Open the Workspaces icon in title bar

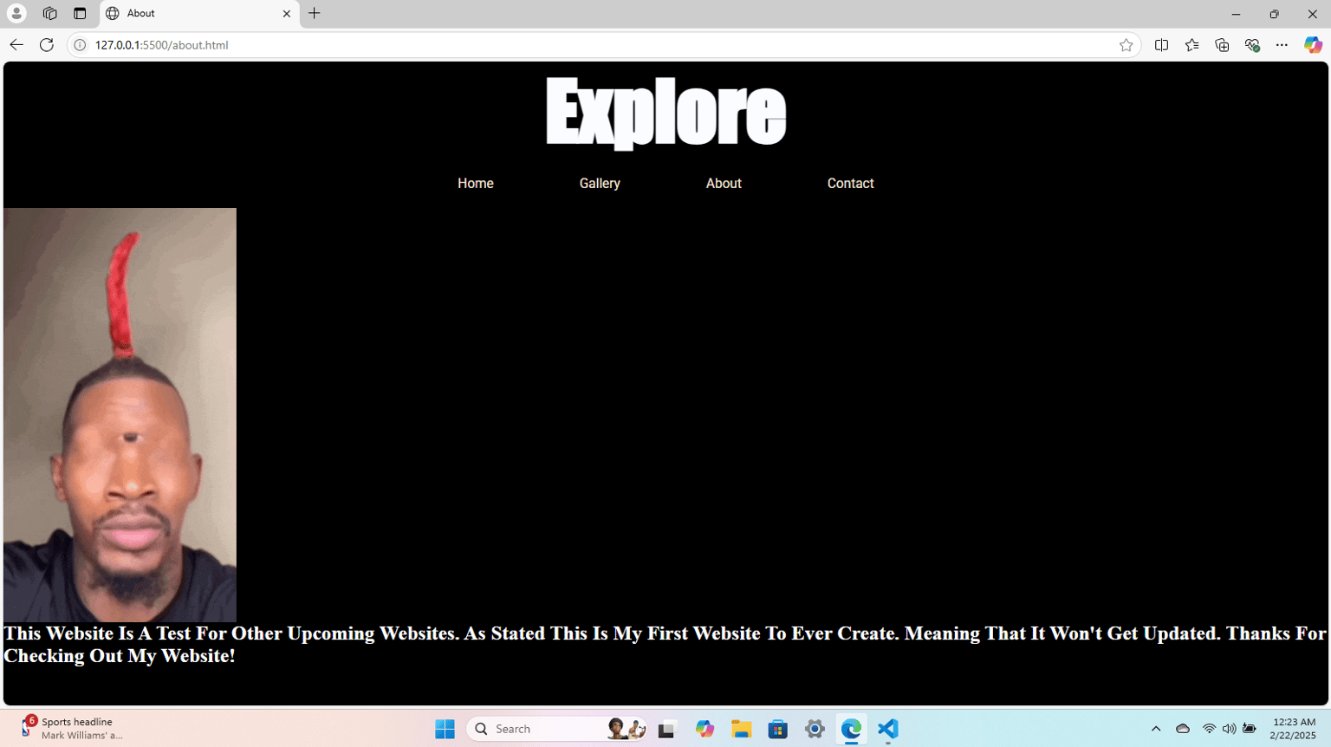click(50, 14)
